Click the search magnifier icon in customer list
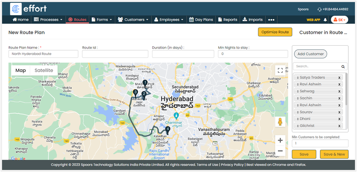 [x=343, y=66]
